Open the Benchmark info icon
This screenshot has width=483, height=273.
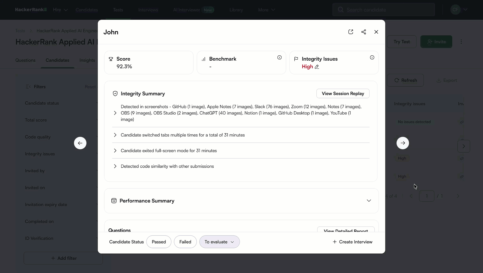coord(279,58)
